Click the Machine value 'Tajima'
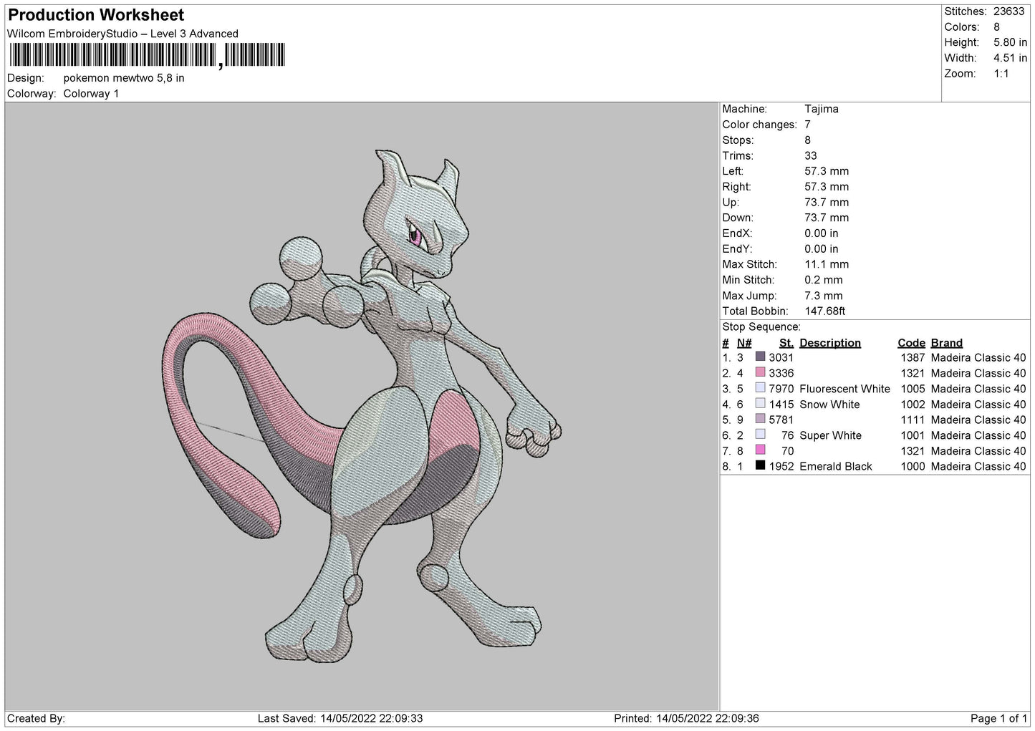This screenshot has width=1035, height=731. coord(822,109)
